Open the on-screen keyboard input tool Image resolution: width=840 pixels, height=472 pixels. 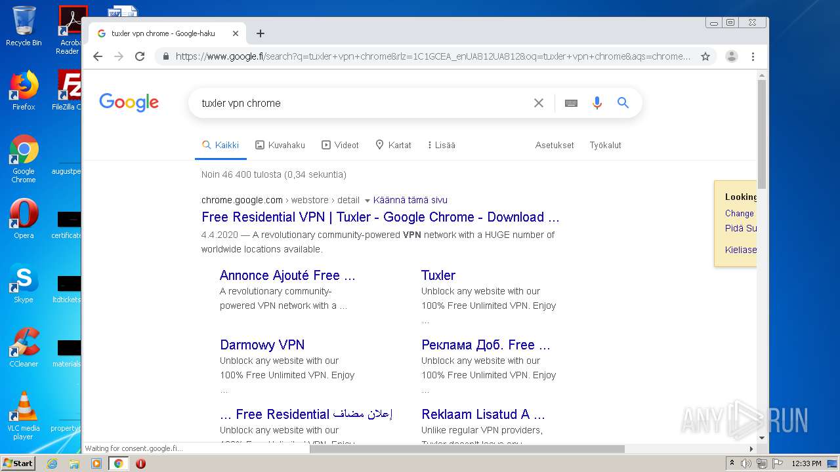tap(571, 103)
